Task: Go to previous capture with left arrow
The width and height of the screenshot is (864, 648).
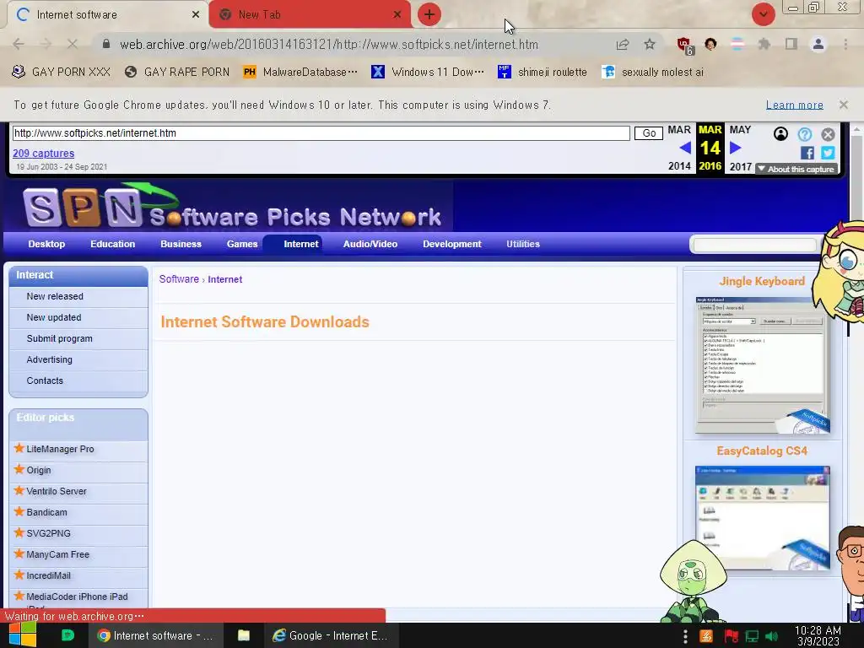Action: click(x=685, y=148)
